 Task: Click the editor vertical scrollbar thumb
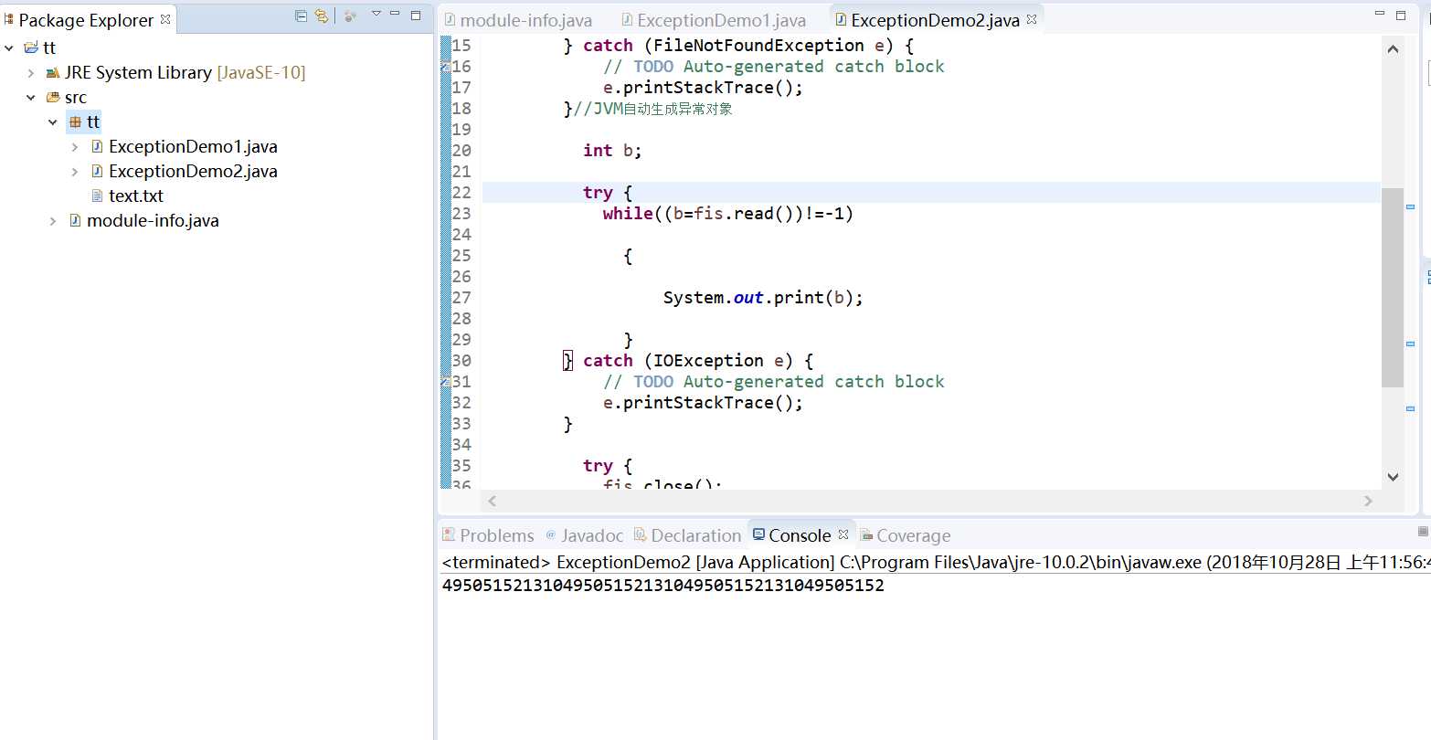[1393, 288]
